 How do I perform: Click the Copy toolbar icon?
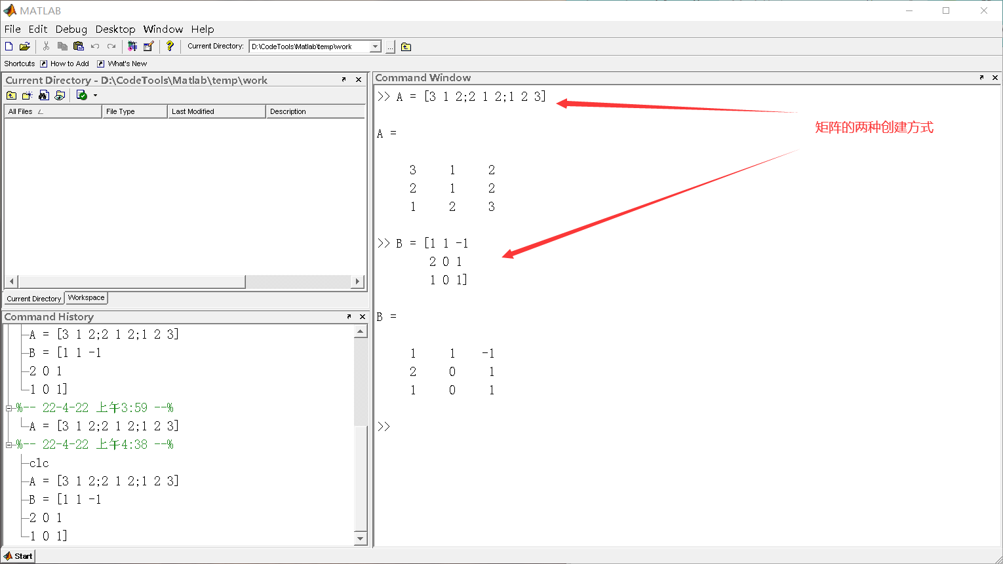tap(62, 47)
